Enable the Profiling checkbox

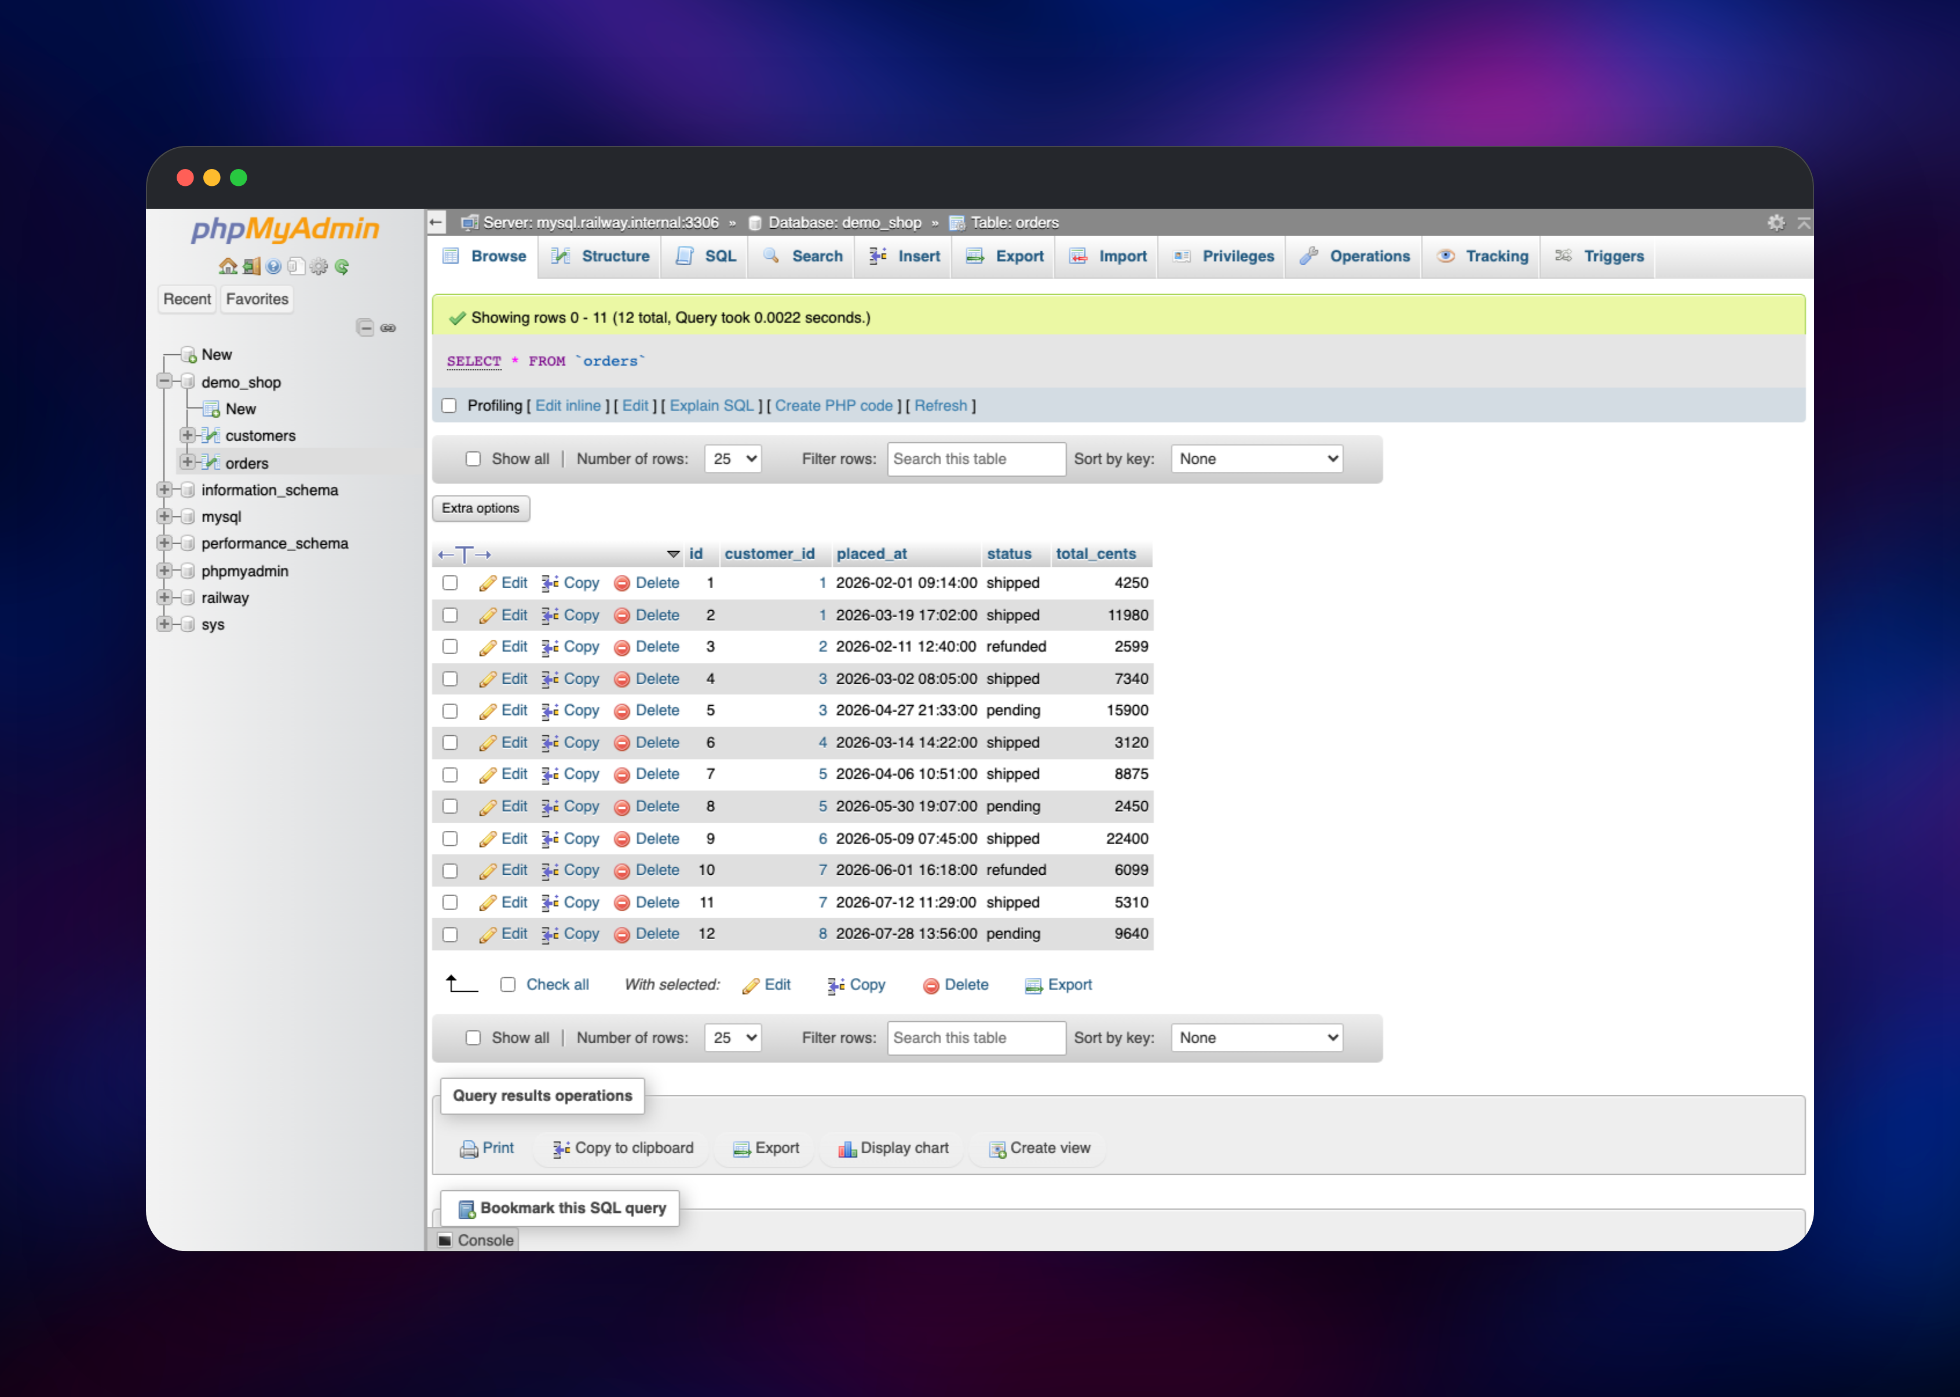pos(449,406)
